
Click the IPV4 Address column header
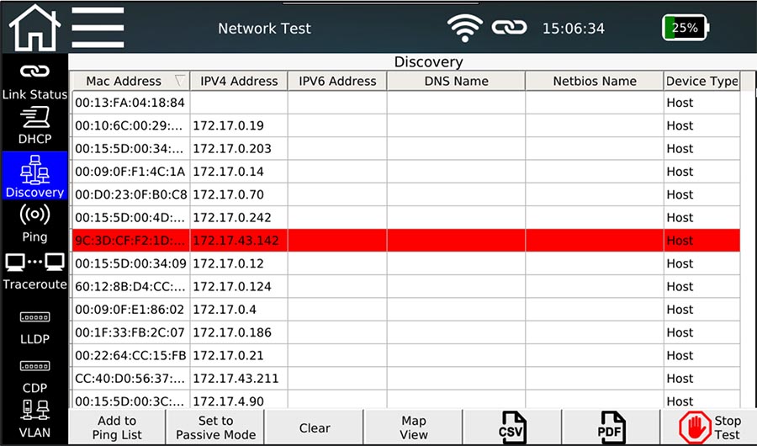click(x=239, y=81)
